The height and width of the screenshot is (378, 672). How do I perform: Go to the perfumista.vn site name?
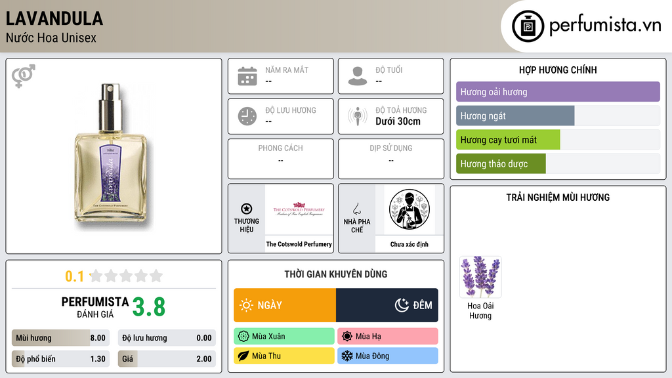pyautogui.click(x=605, y=26)
